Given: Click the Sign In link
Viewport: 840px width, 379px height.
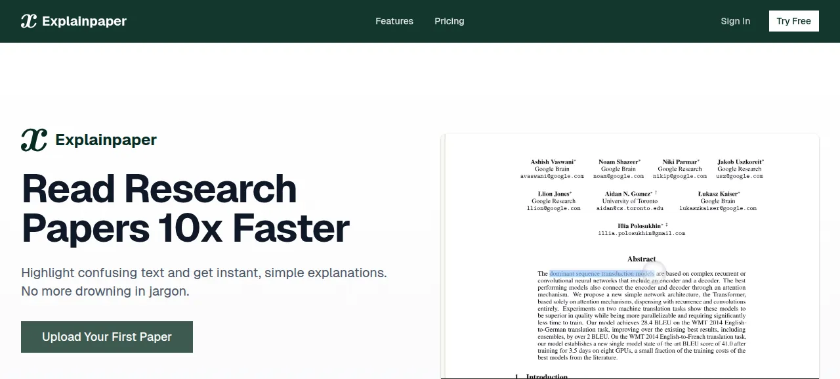Looking at the screenshot, I should 736,21.
